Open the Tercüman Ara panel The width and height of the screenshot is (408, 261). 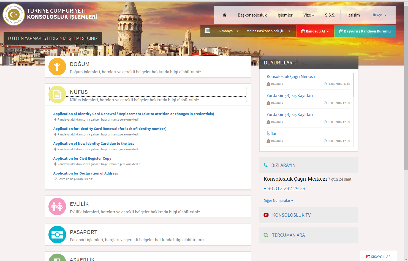pyautogui.click(x=309, y=235)
